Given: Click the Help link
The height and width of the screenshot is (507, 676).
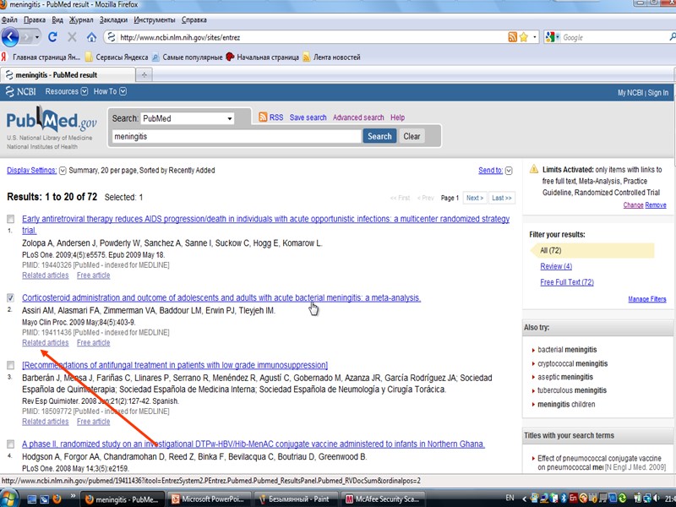Looking at the screenshot, I should 397,117.
